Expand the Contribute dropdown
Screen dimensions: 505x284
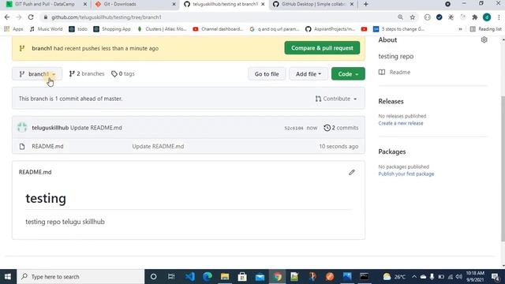(x=336, y=99)
